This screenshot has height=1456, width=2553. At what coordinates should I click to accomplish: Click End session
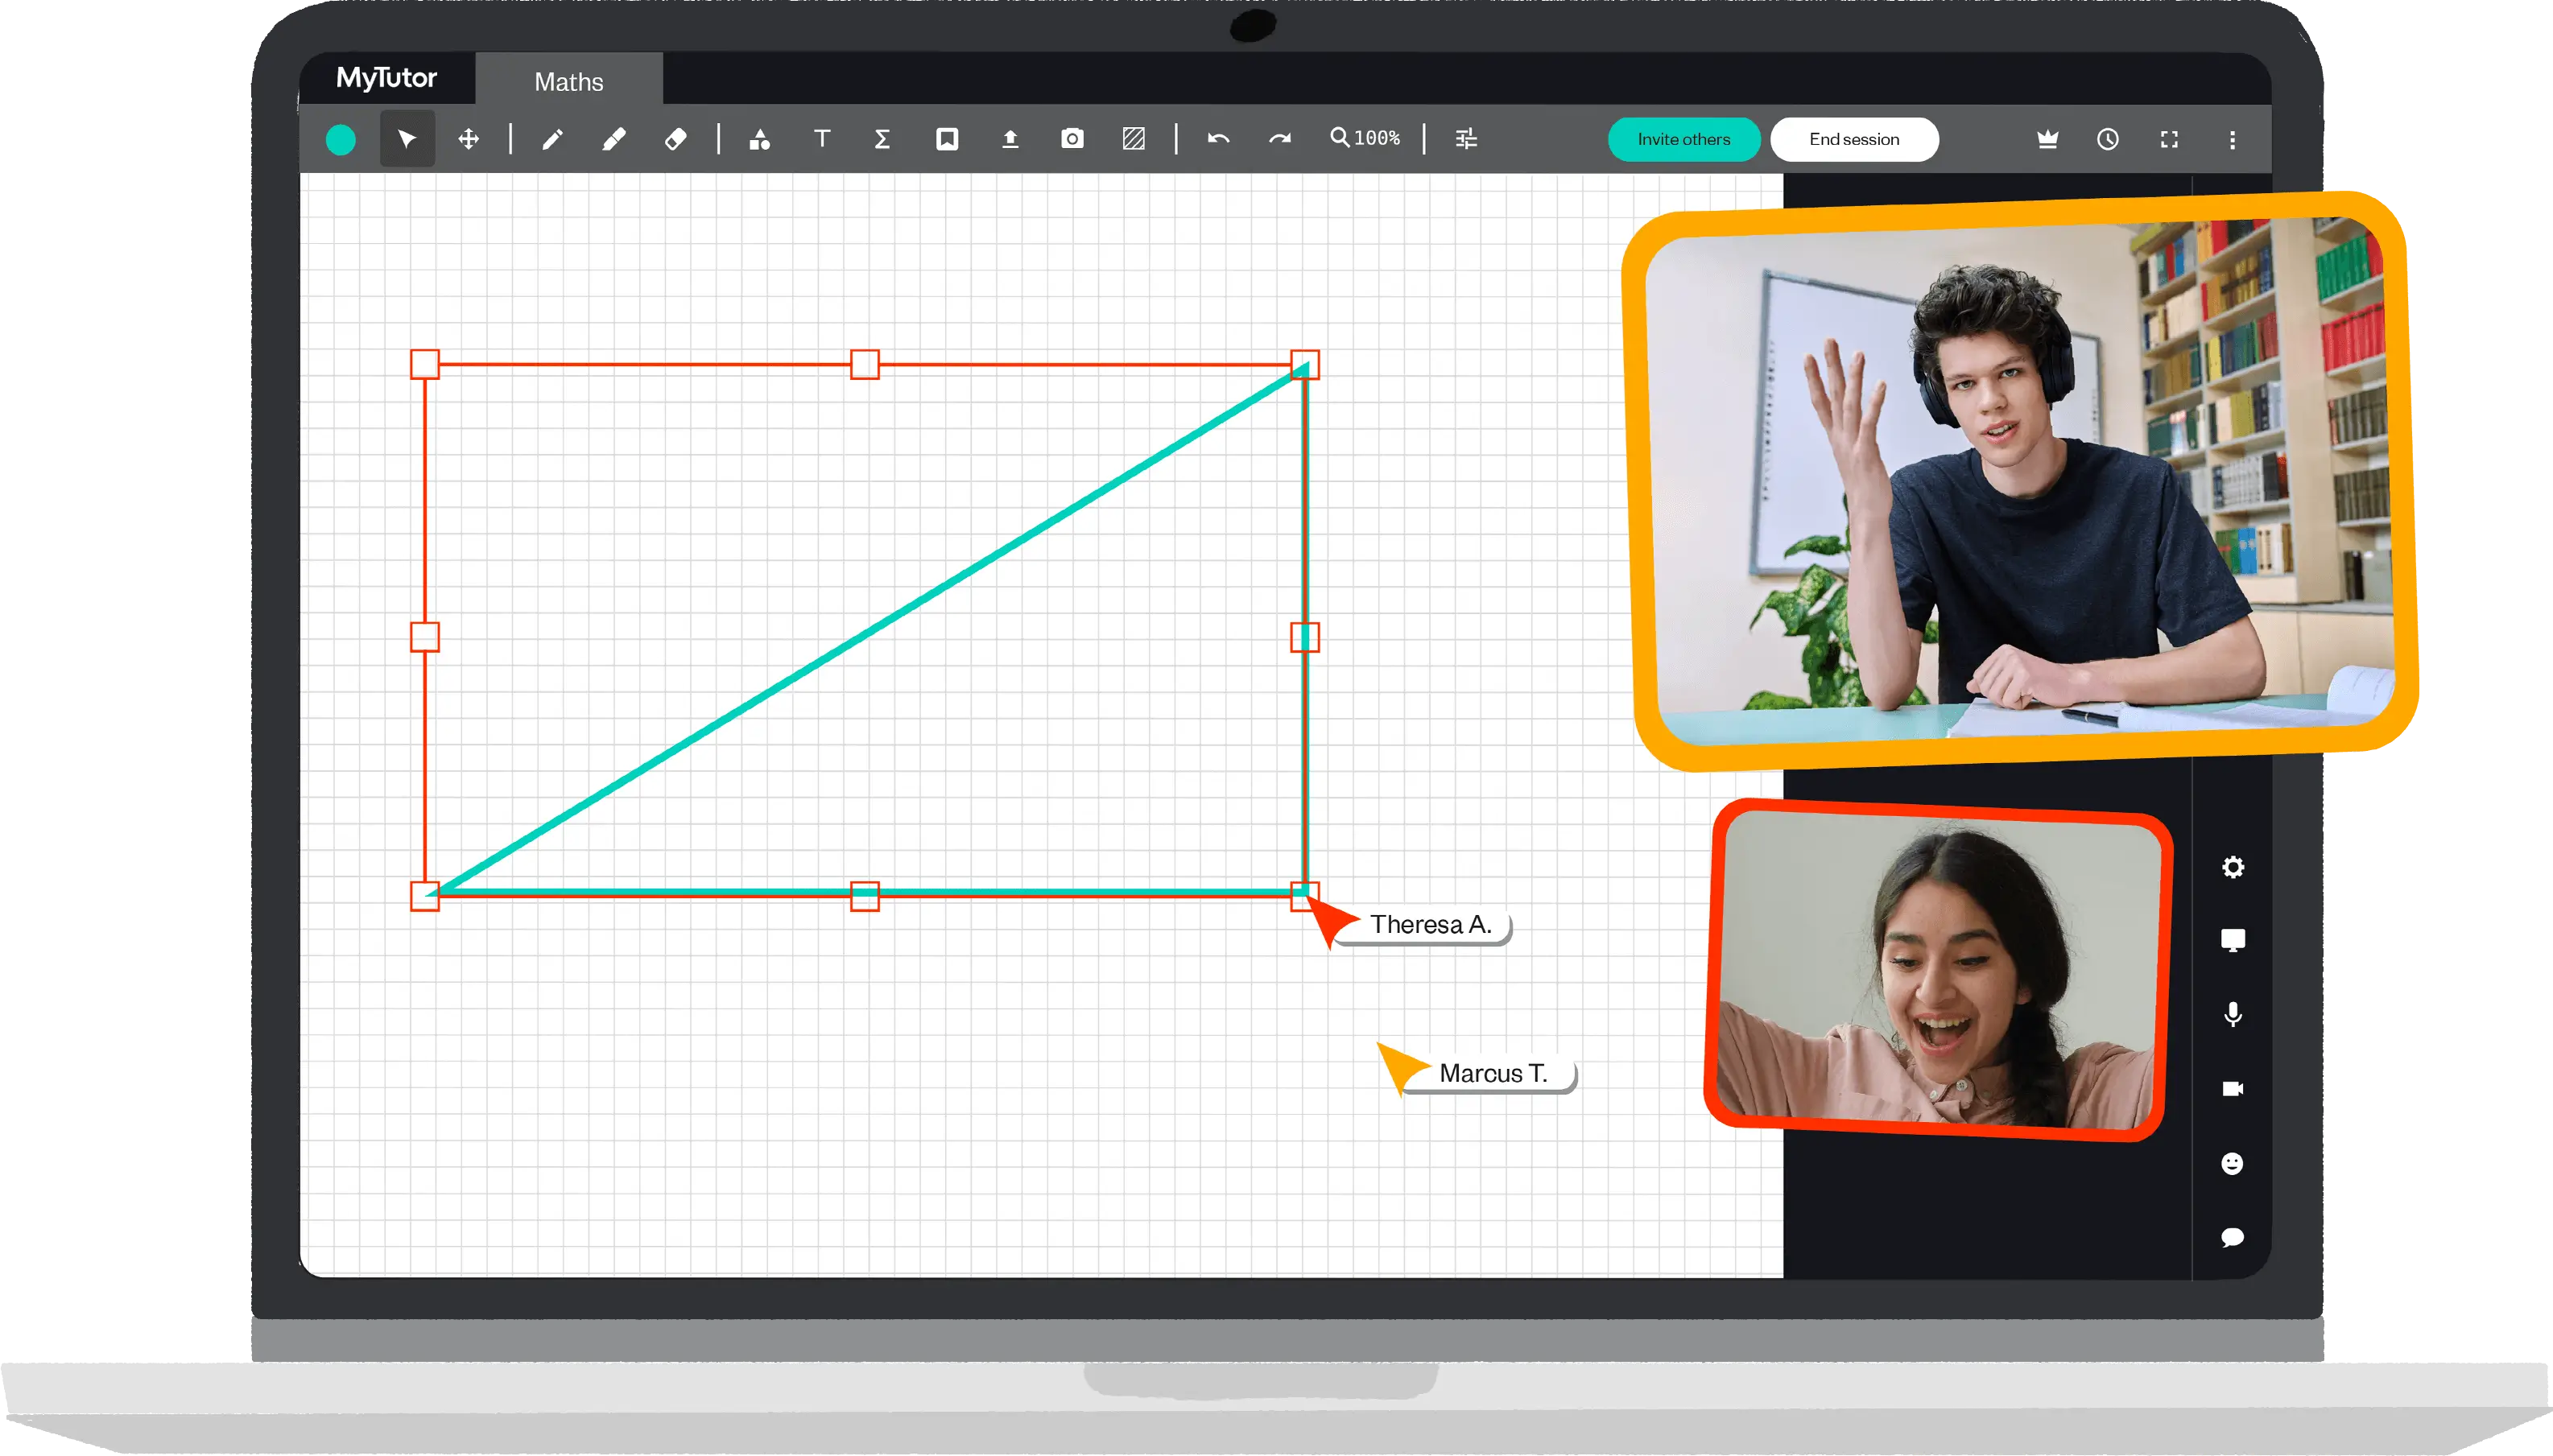tap(1854, 139)
